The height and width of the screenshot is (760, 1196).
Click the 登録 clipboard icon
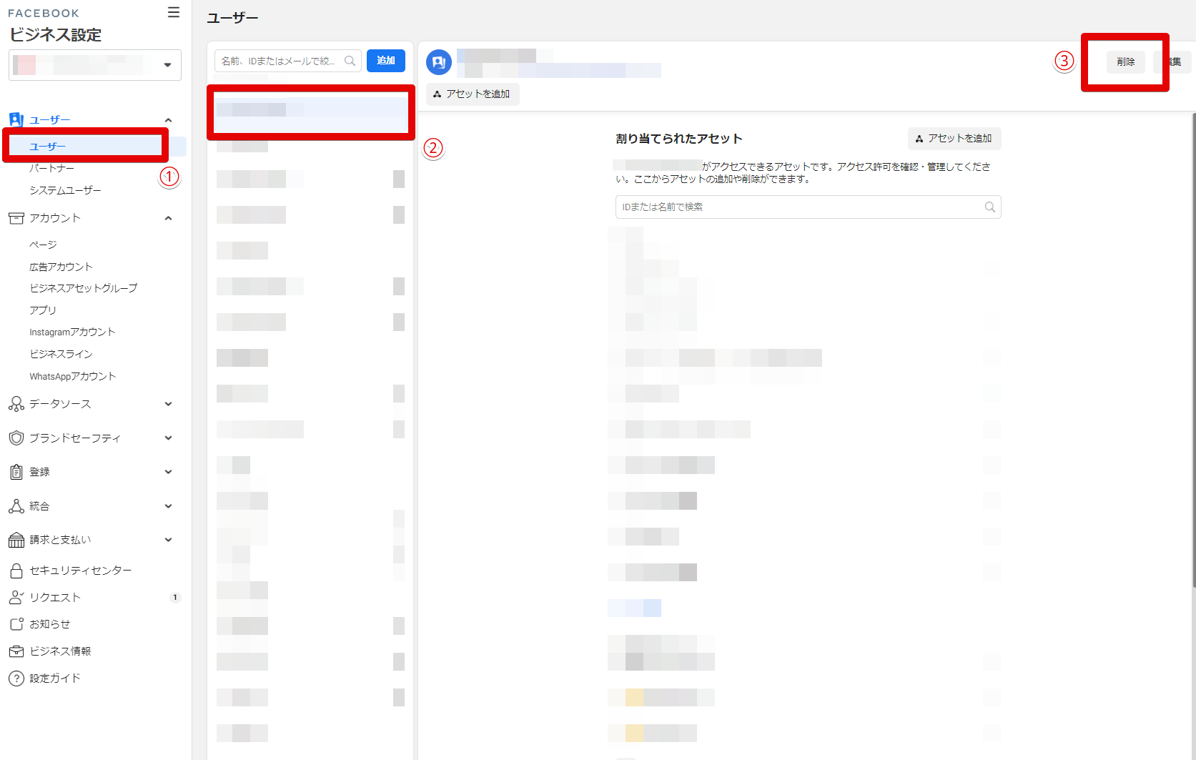coord(16,472)
